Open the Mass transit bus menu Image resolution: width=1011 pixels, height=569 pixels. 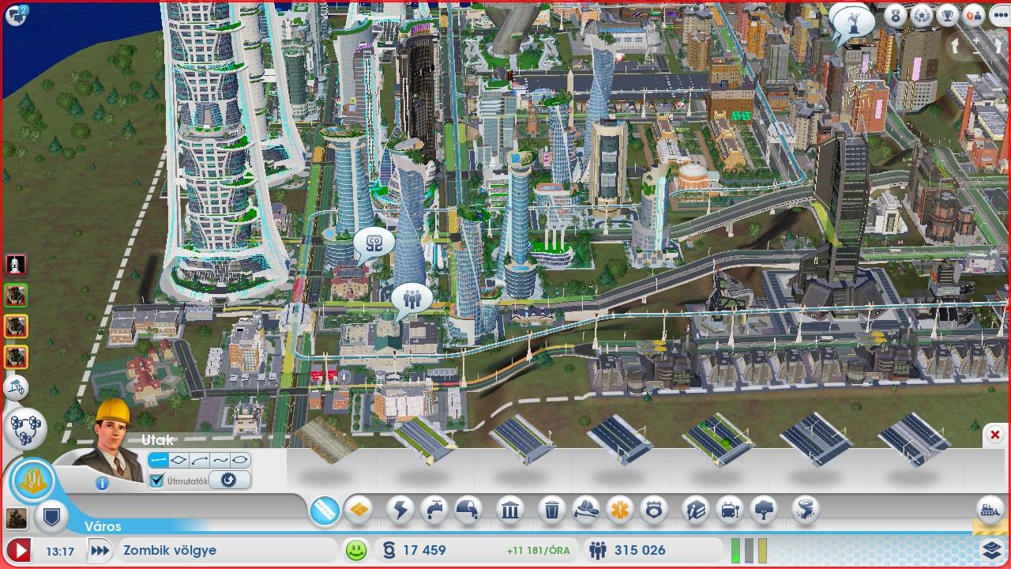pos(730,511)
